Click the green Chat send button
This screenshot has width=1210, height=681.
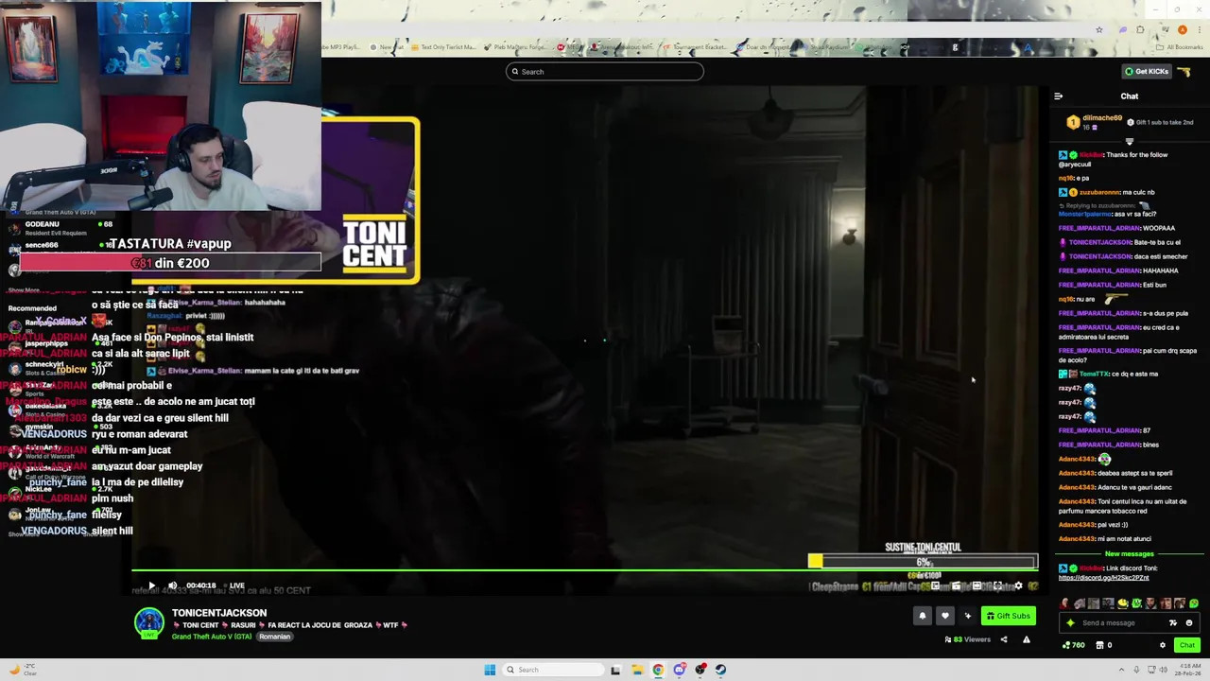point(1187,645)
